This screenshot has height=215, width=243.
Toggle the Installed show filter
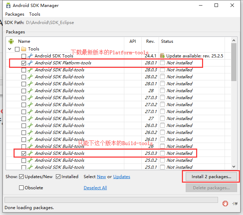(x=58, y=177)
